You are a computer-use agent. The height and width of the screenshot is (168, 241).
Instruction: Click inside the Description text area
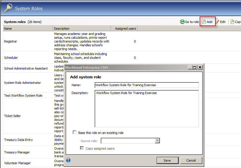[x=146, y=109]
